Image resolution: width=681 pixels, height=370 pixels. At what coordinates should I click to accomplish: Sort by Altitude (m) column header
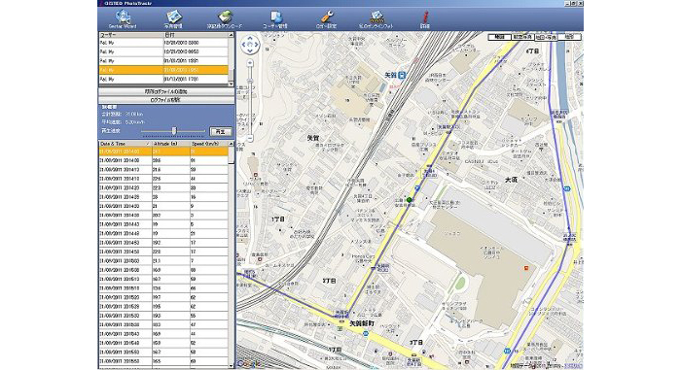tap(170, 144)
